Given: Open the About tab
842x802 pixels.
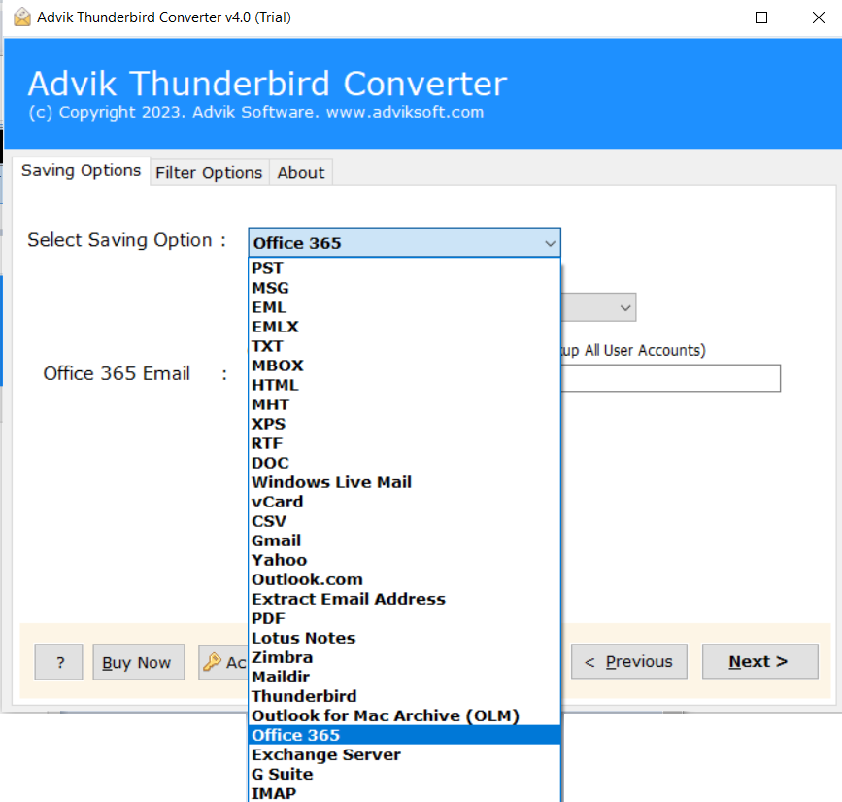Looking at the screenshot, I should point(301,172).
